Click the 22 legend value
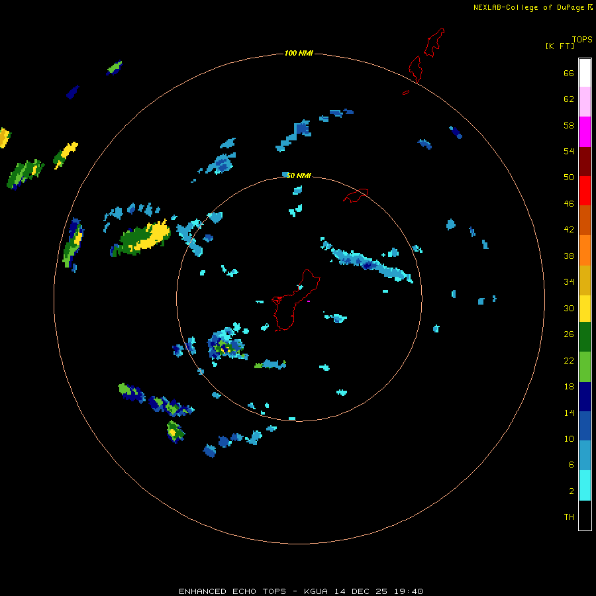The image size is (596, 596). 569,360
